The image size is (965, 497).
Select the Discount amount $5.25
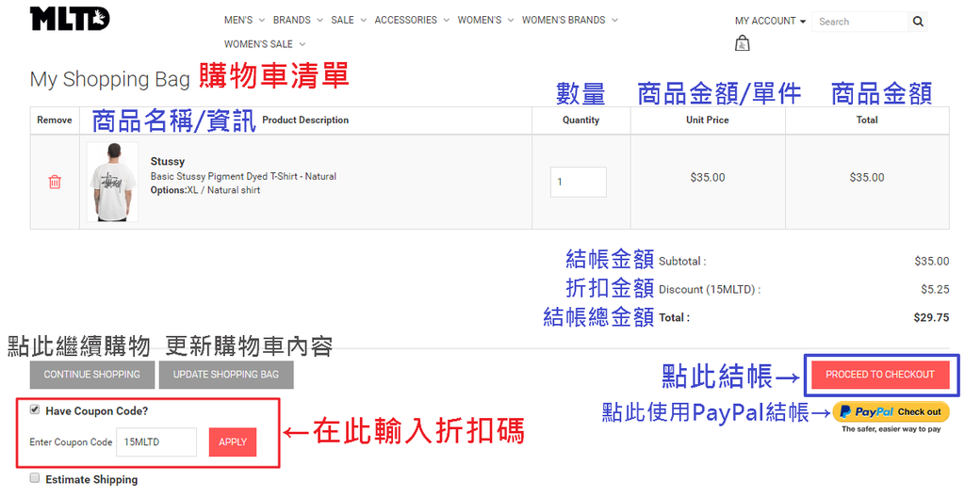(935, 289)
